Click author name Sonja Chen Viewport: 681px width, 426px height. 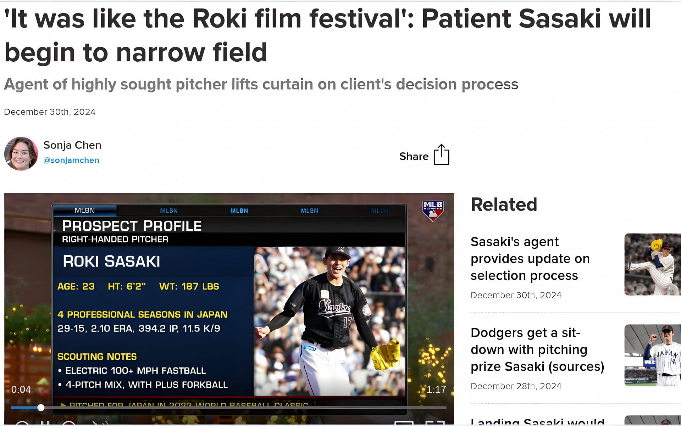point(72,145)
